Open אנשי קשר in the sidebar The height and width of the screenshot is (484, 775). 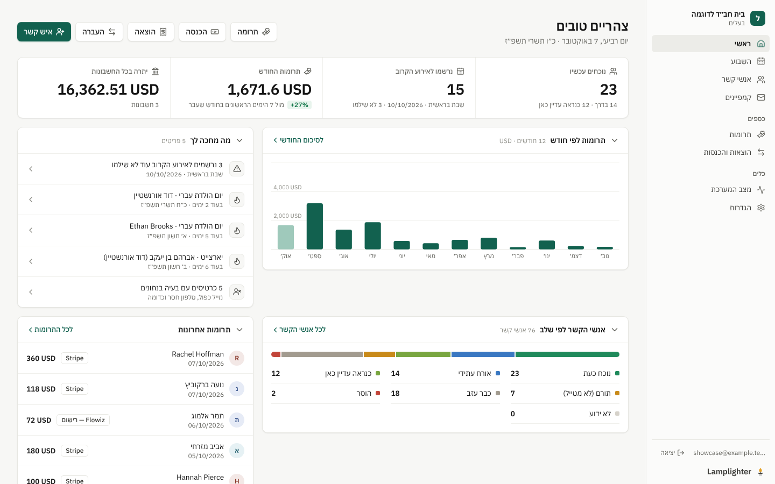(710, 80)
